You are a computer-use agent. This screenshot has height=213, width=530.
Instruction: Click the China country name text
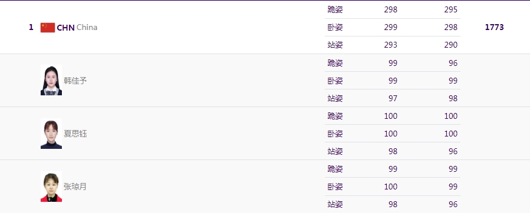click(x=87, y=27)
